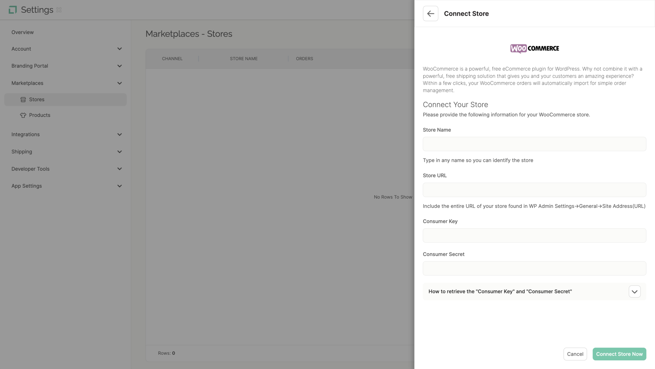Expand the Shipping chevron
655x369 pixels.
click(119, 152)
